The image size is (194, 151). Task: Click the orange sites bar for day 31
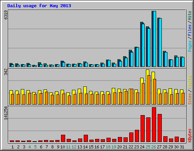tap(183, 99)
